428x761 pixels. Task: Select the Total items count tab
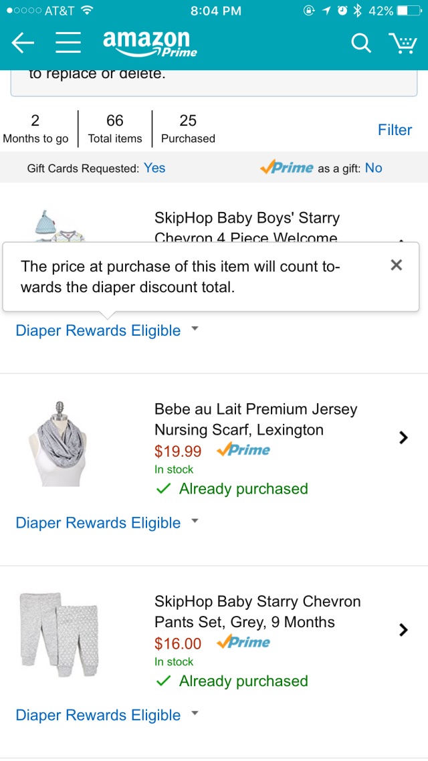coord(115,128)
